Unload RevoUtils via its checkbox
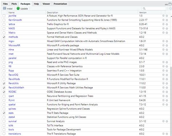 4,83
